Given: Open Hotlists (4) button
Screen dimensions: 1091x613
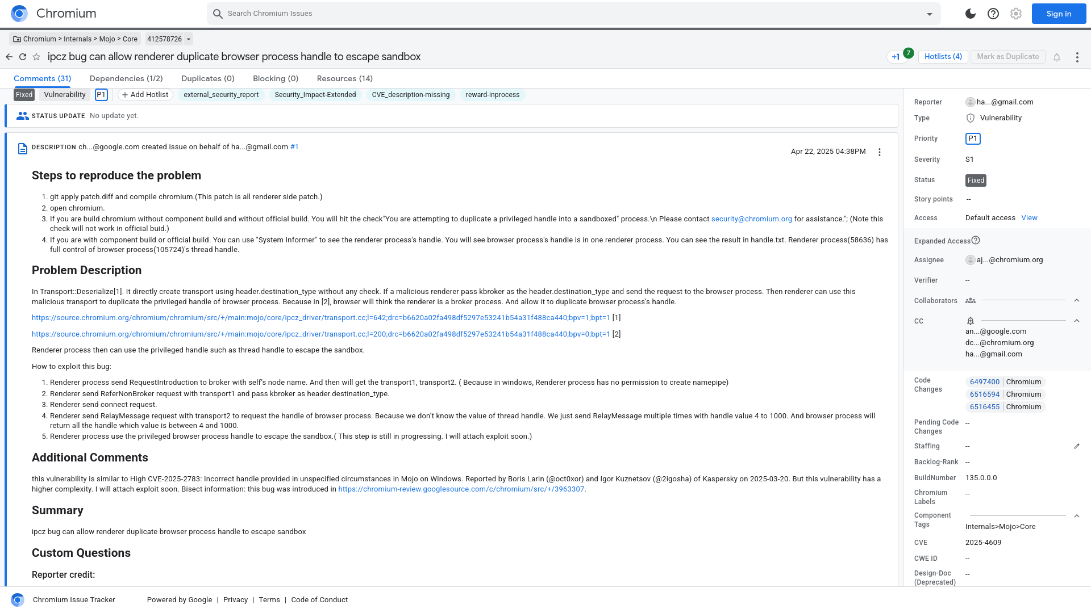Looking at the screenshot, I should point(943,56).
